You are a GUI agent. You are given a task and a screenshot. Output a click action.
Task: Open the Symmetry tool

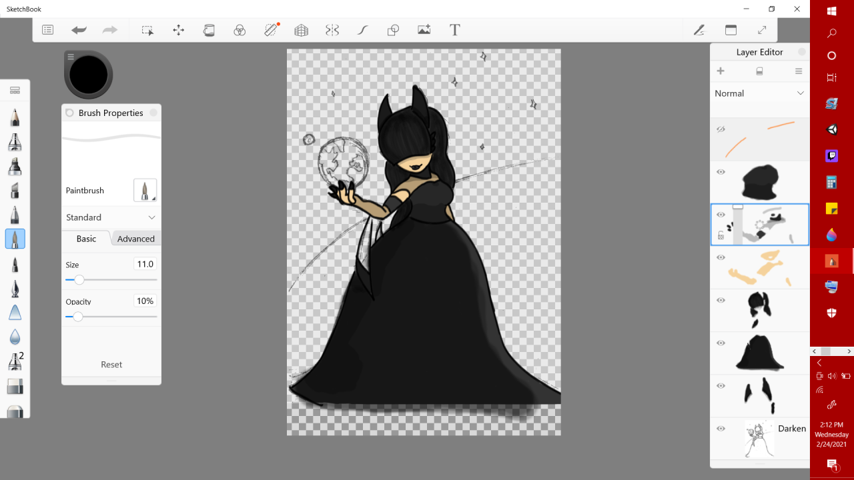pyautogui.click(x=332, y=30)
